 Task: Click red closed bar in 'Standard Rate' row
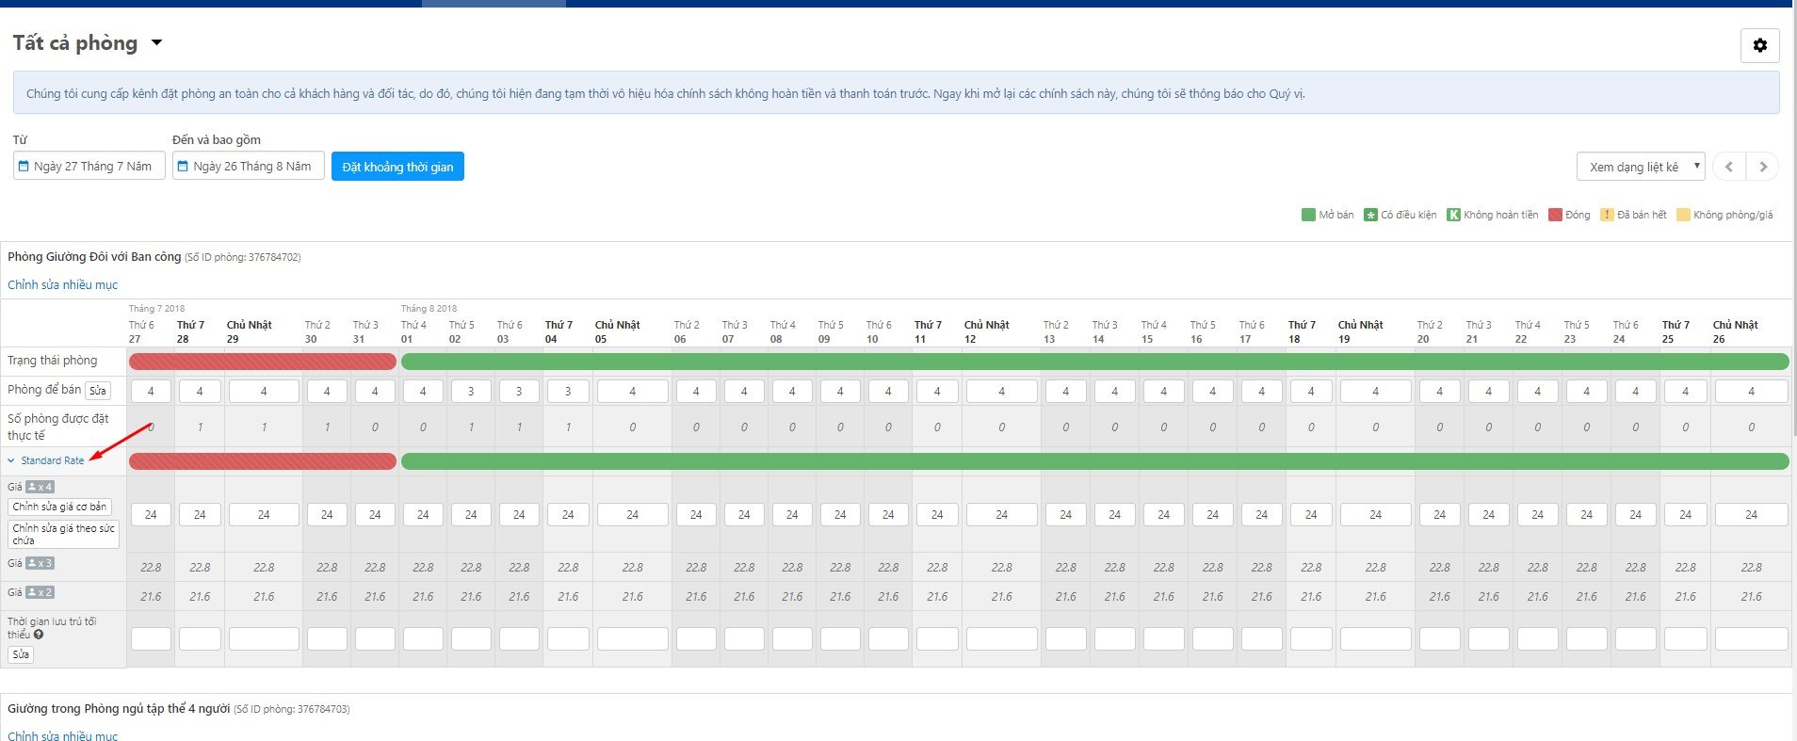coord(263,460)
